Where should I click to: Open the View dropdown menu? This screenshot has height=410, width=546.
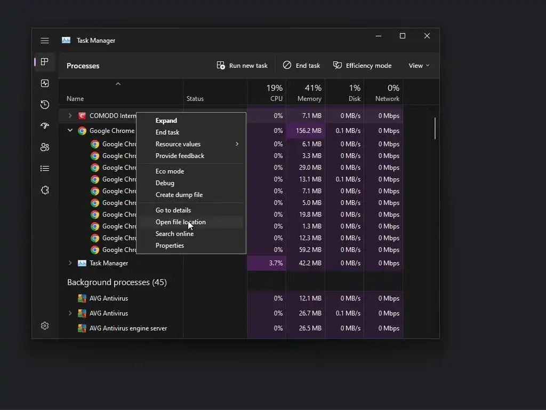tap(419, 66)
